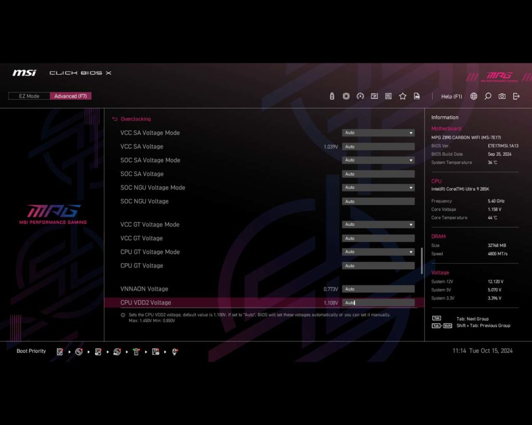This screenshot has height=425, width=532.
Task: Open CPU GT Voltage Mode dropdown
Action: [x=378, y=252]
